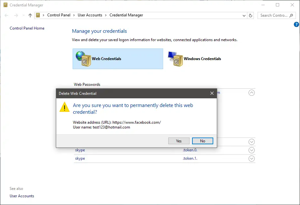Open User Accounts under See also
This screenshot has width=300, height=205.
click(x=22, y=196)
